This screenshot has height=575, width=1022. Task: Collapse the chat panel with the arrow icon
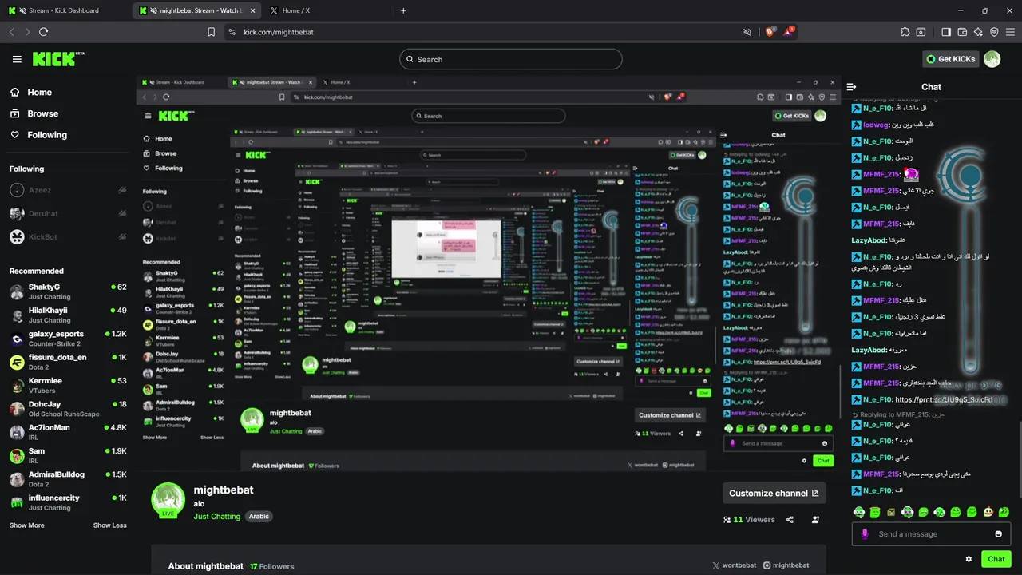point(851,87)
